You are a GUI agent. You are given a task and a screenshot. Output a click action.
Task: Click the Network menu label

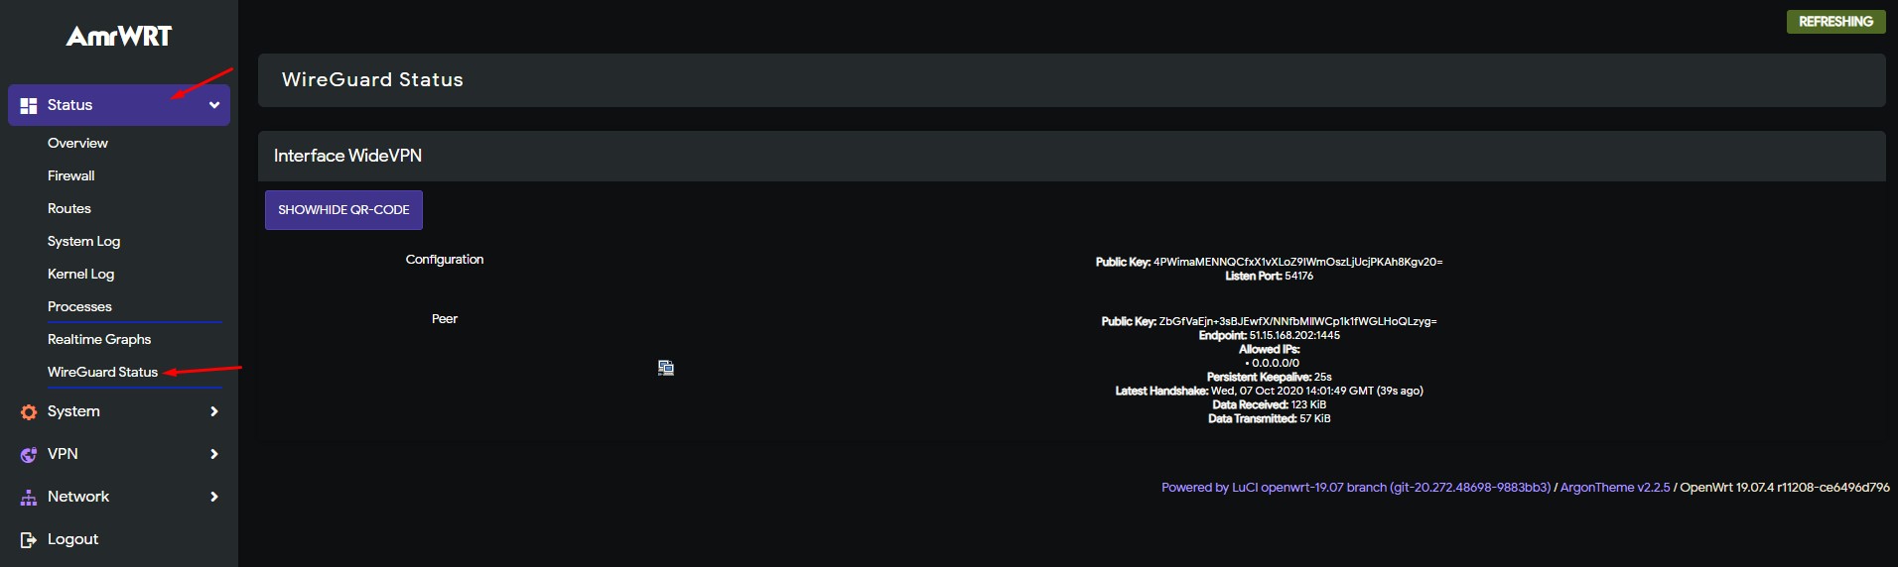click(78, 497)
